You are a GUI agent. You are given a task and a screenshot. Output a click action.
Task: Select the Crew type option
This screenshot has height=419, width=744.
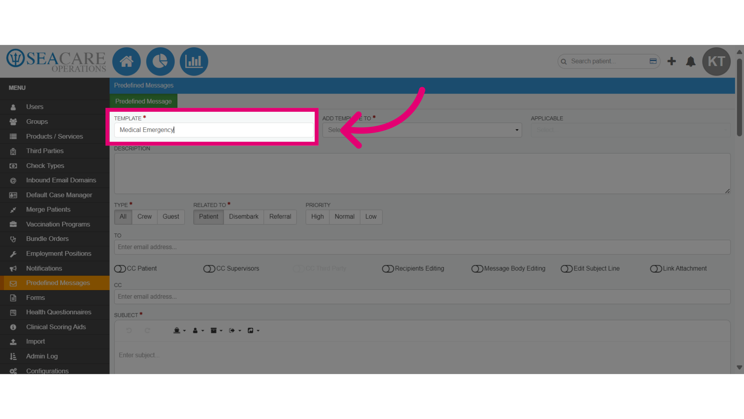pos(145,217)
